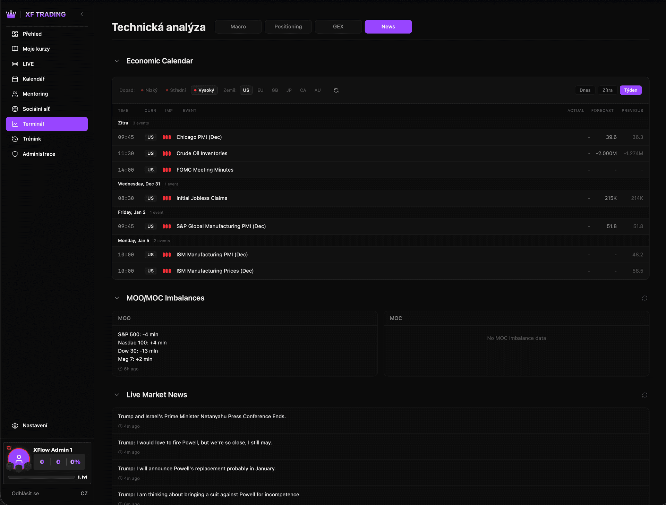
Task: Show today's events with Dnes button
Action: pos(585,90)
